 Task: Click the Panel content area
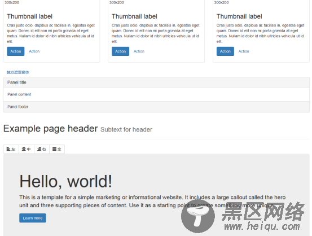point(156,94)
